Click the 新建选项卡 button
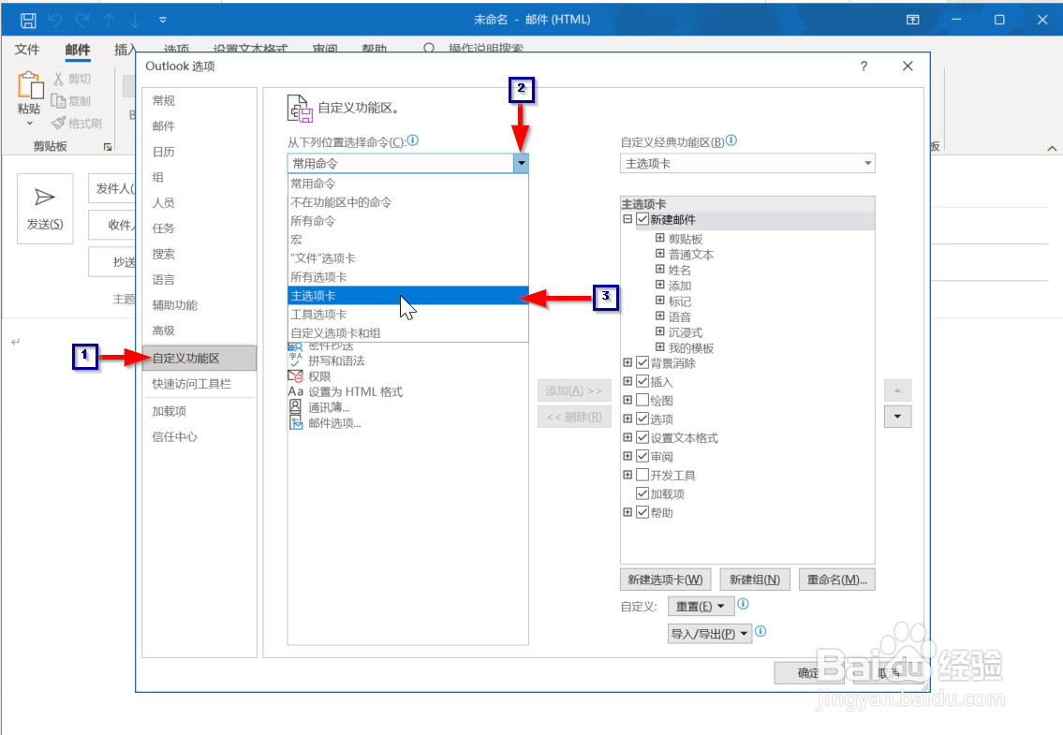1063x735 pixels. click(x=665, y=580)
